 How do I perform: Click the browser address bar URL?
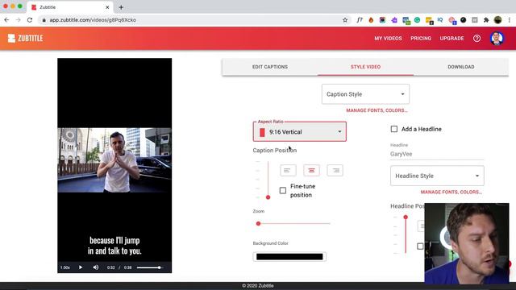pyautogui.click(x=93, y=20)
